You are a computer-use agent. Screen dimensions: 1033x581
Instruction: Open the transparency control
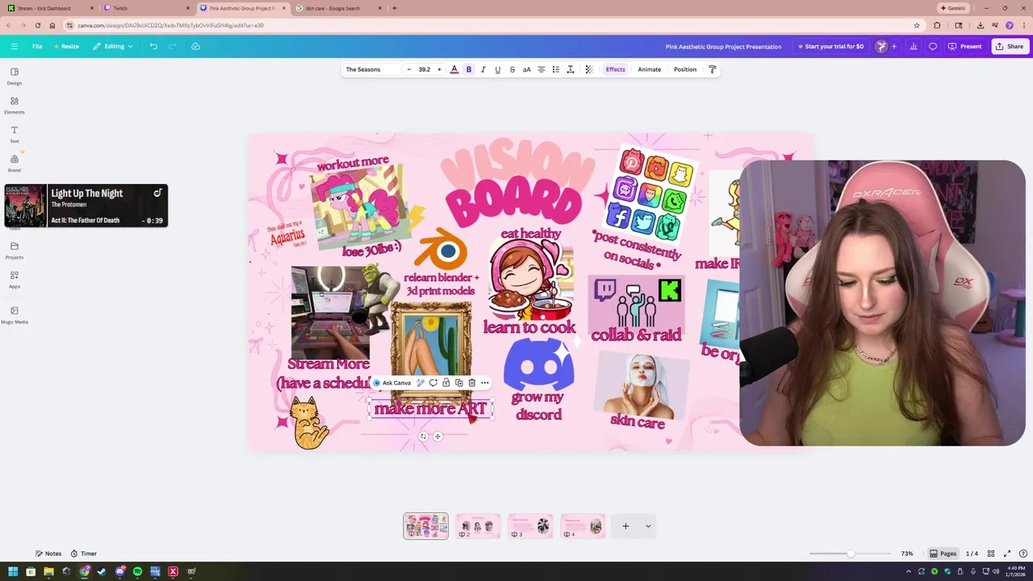click(x=589, y=69)
